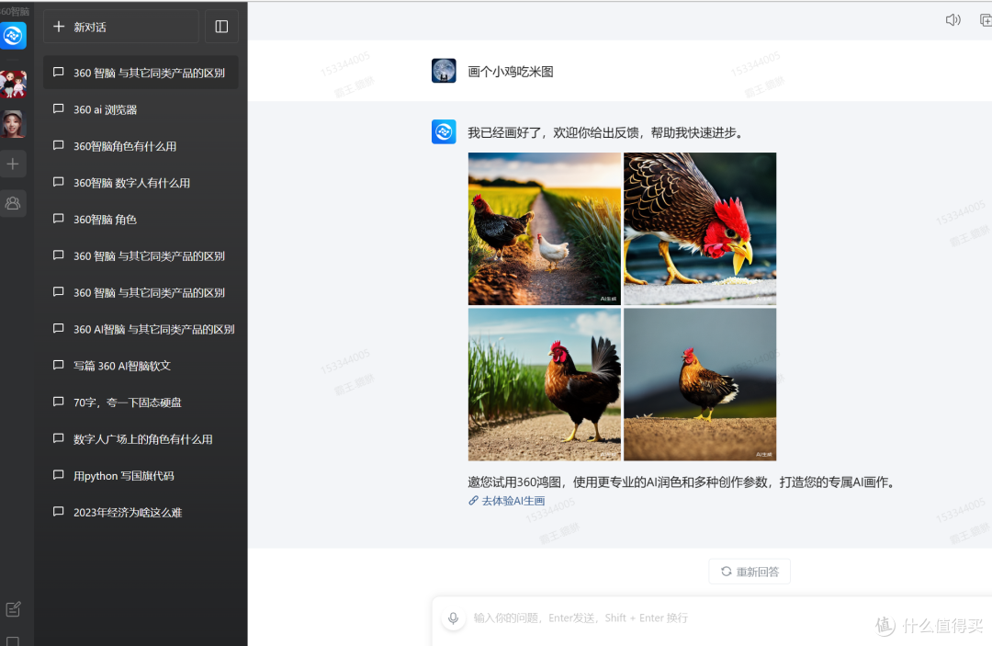Open the chat 2023年经济为啥这么难
Viewport: 992px width, 646px height.
point(141,513)
